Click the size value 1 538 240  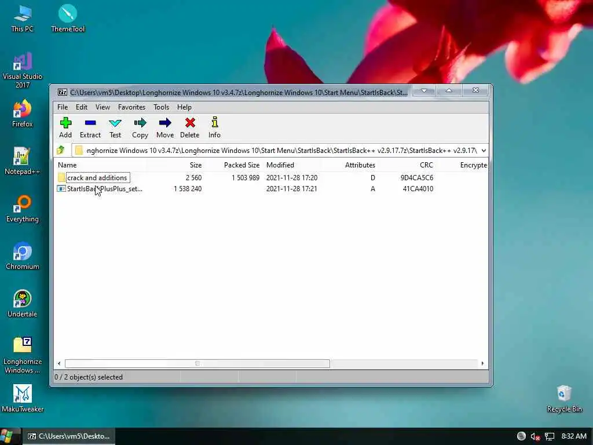pyautogui.click(x=188, y=188)
